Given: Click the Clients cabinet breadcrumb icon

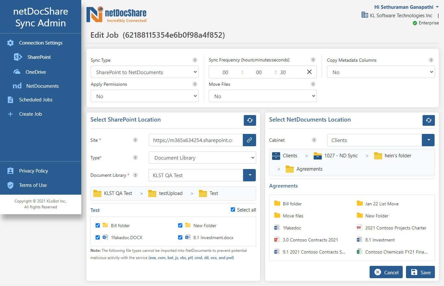Looking at the screenshot, I should [276, 156].
